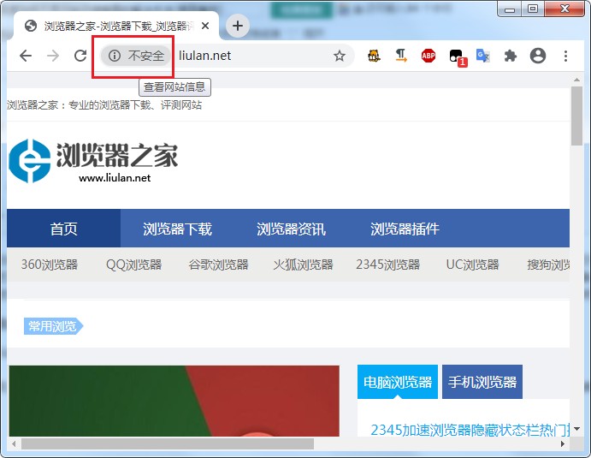Open Chrome's three-dot menu
591x458 pixels.
(x=565, y=56)
